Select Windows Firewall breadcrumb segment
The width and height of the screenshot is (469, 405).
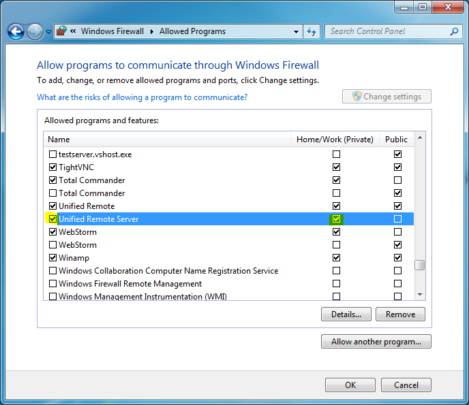112,31
